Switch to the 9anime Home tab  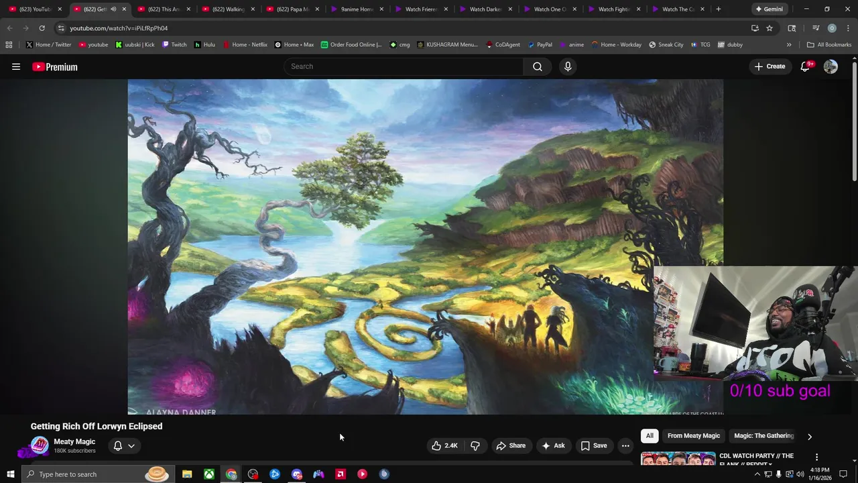click(x=357, y=9)
